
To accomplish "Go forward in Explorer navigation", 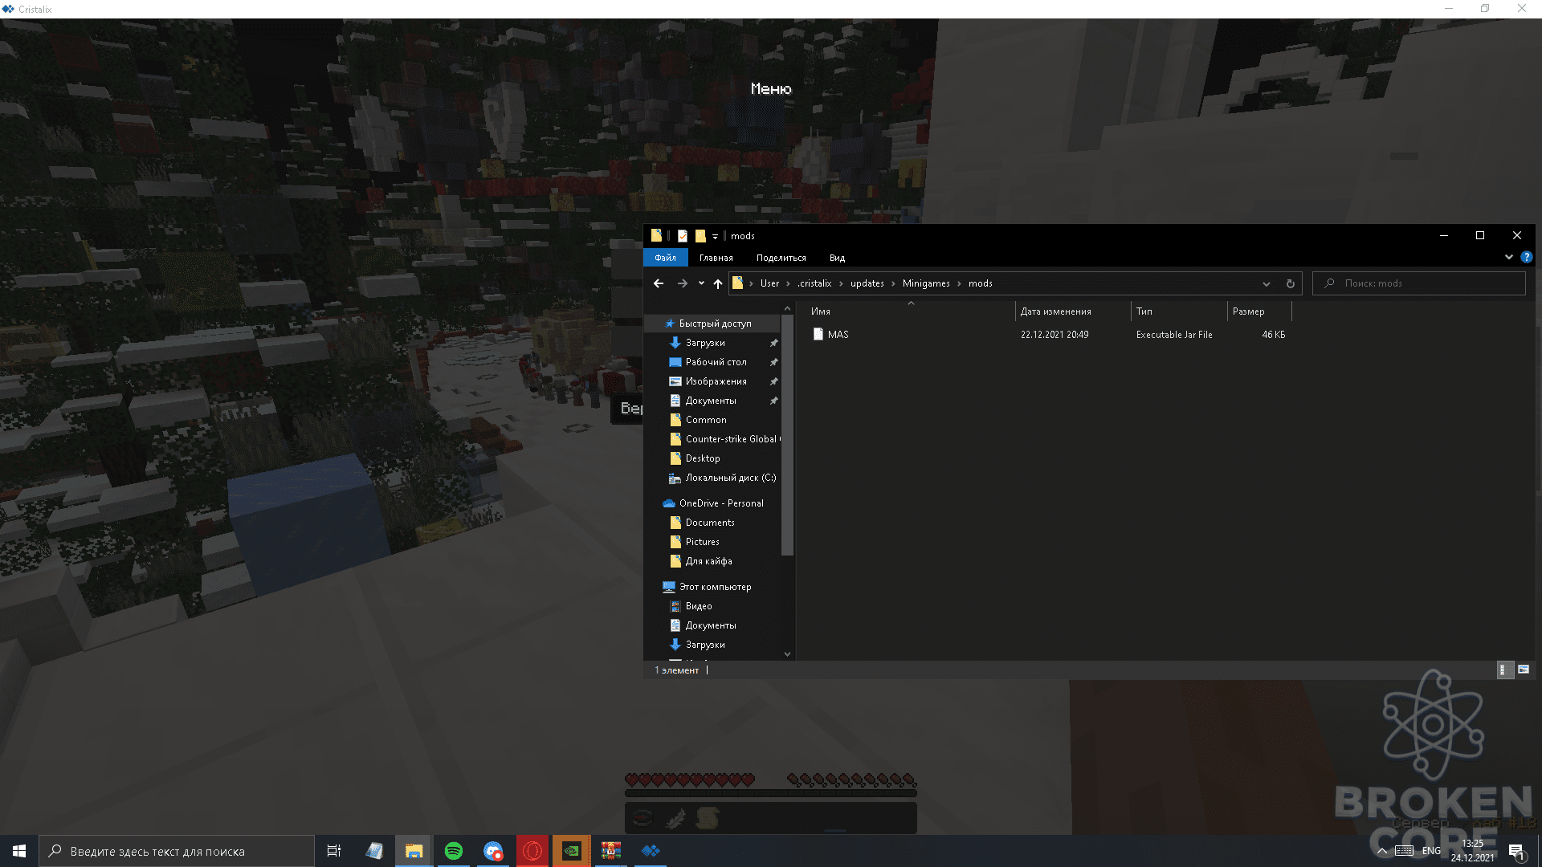I will tap(682, 283).
